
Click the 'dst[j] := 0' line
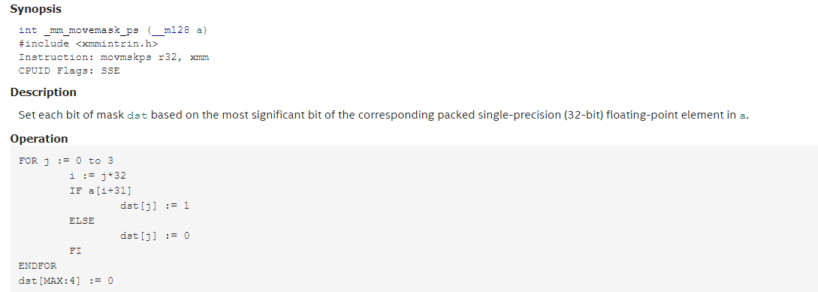155,236
